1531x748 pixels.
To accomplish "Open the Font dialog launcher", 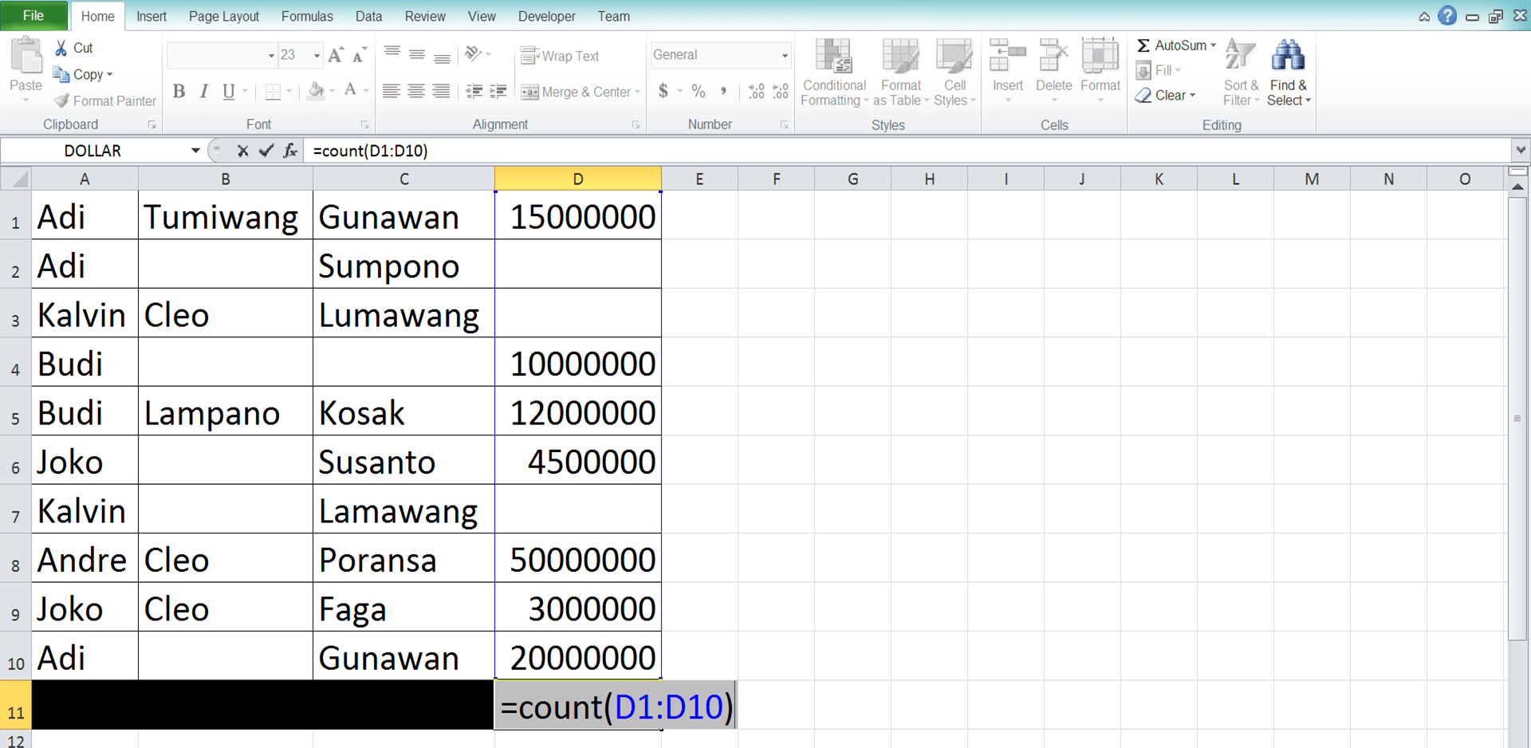I will [x=364, y=125].
